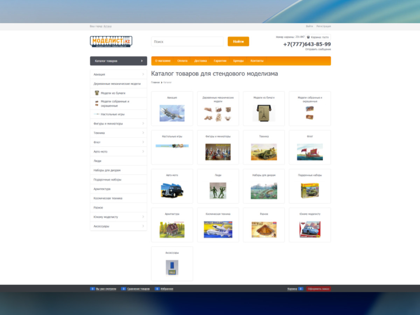
Task: Click Регистрация link
Action: (x=324, y=26)
